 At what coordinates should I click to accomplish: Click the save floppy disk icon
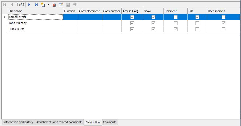click(x=68, y=5)
